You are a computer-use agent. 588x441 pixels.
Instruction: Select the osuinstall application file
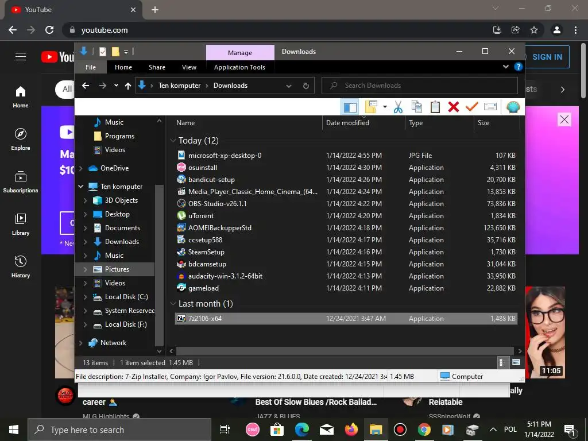pos(346,167)
